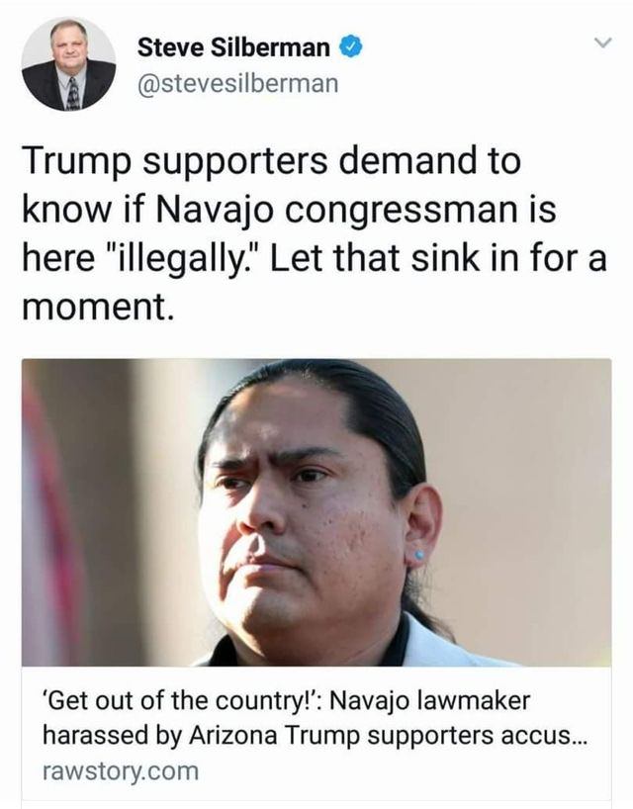The width and height of the screenshot is (633, 809).
Task: Click the blue verified checkmark badge
Action: [350, 47]
